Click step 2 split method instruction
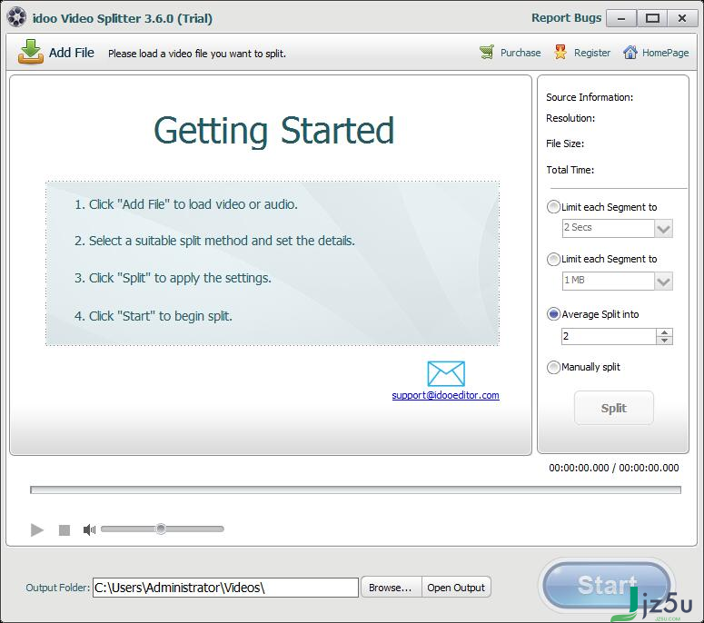This screenshot has width=704, height=623. tap(214, 241)
